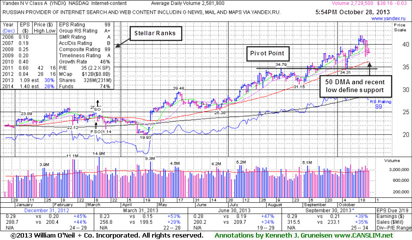Click the October month label
The image size is (412, 240).
point(347,205)
